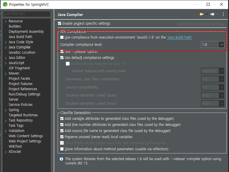Expand the Spring node

(x=6, y=110)
